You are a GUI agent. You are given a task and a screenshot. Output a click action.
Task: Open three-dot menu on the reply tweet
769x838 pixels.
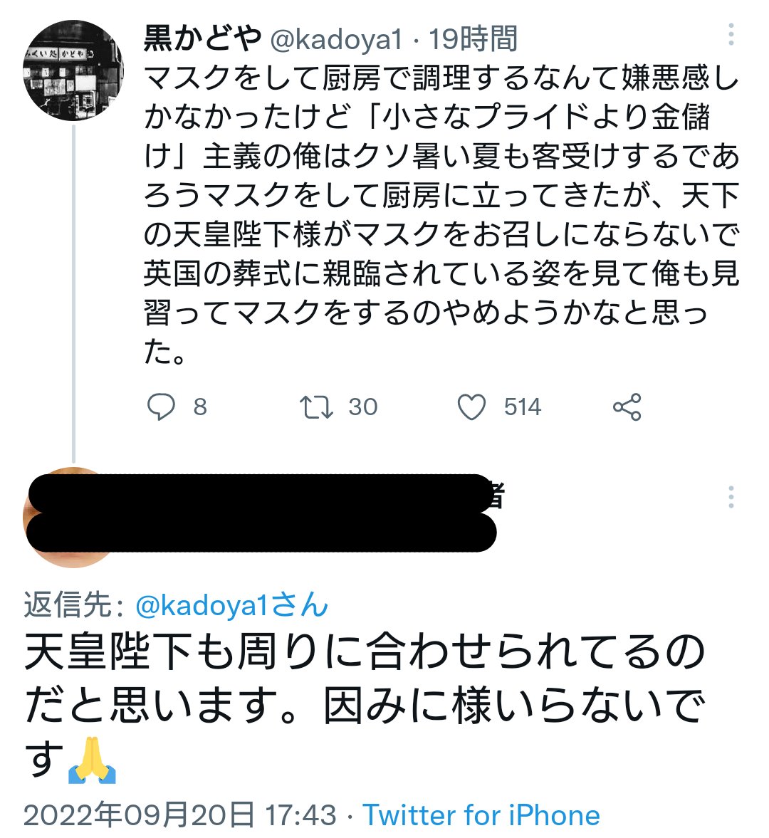tap(731, 497)
